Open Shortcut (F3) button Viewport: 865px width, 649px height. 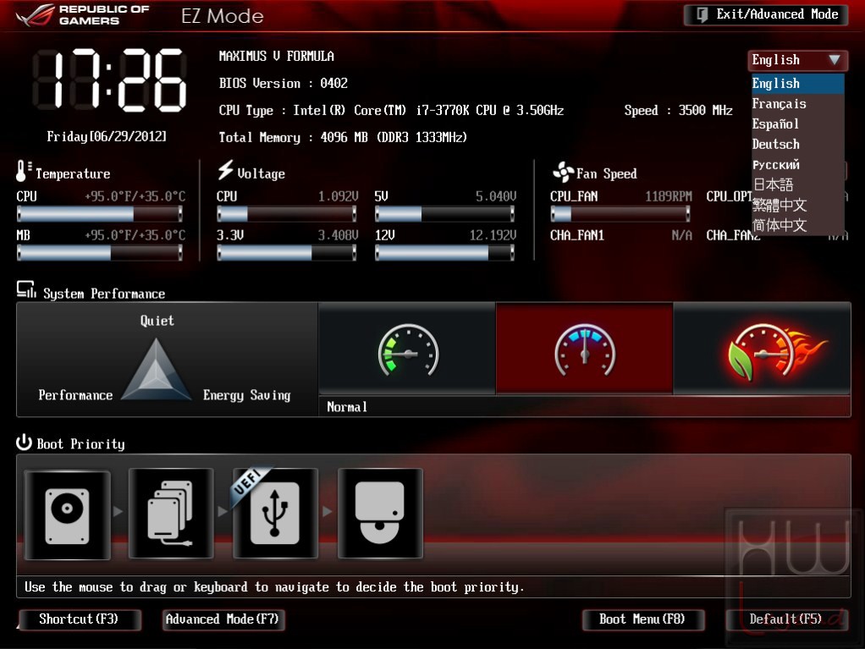(x=80, y=619)
